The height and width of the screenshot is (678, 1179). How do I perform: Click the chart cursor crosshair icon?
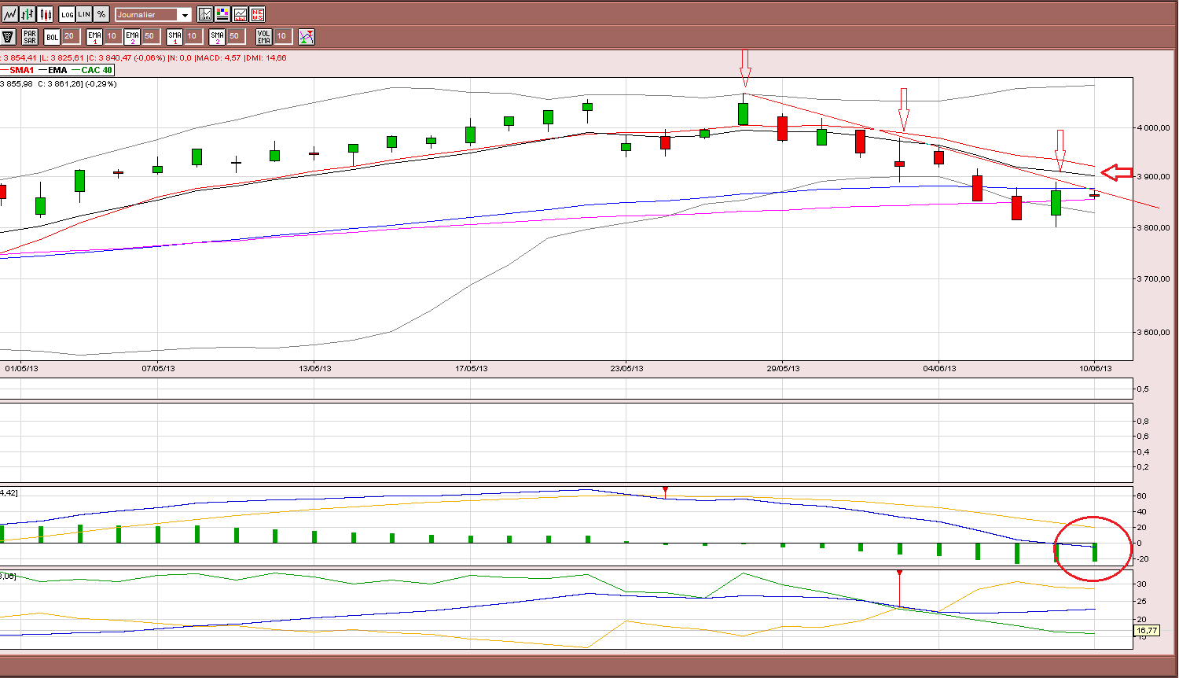pos(205,14)
